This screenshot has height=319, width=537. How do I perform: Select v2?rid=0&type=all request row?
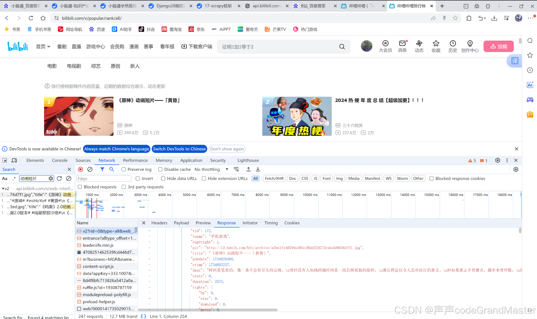pos(106,231)
